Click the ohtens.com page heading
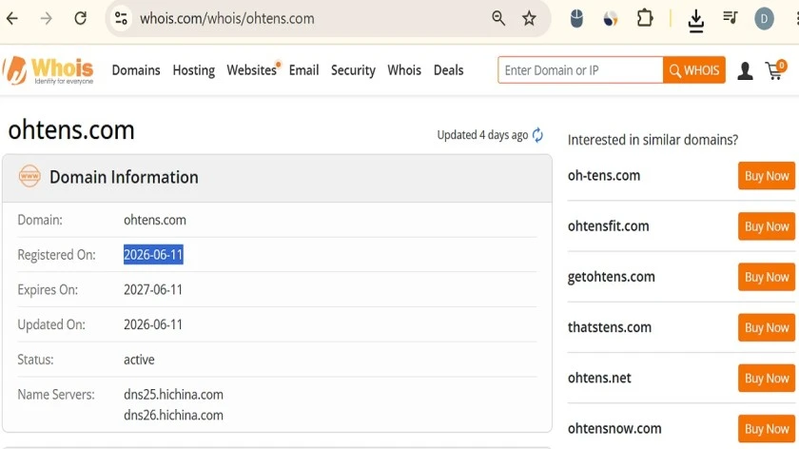This screenshot has height=449, width=799. coord(71,130)
